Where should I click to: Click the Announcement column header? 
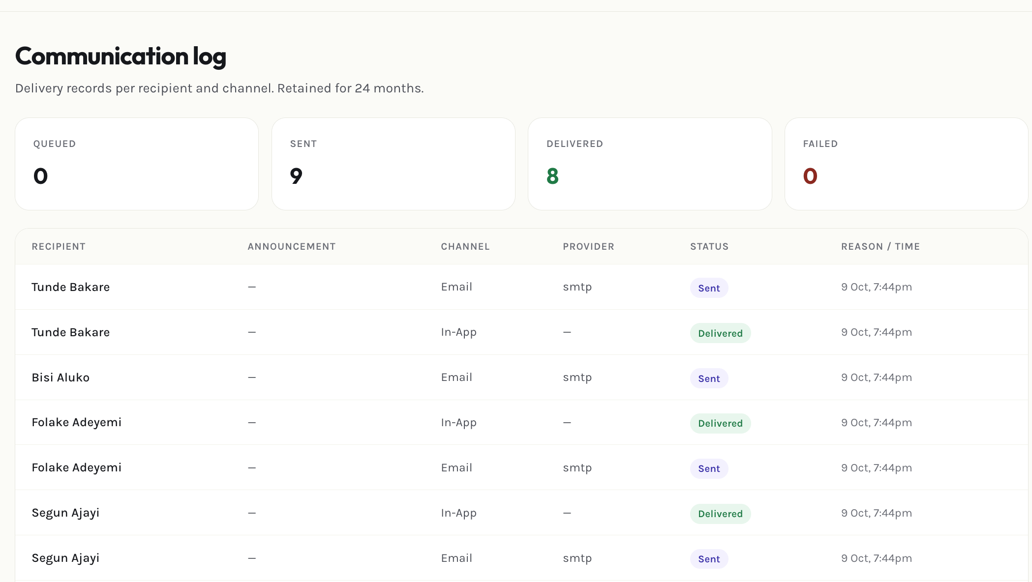[292, 247]
